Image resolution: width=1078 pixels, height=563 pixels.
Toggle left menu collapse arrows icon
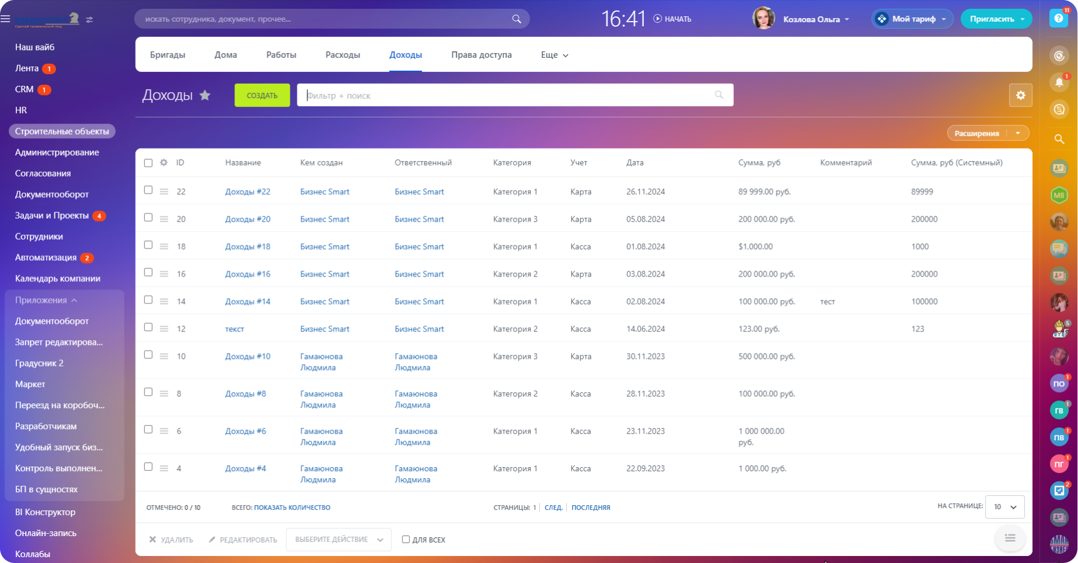click(x=89, y=20)
